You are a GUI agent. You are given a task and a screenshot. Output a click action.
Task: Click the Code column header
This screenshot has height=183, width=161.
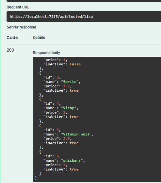[x=12, y=38]
